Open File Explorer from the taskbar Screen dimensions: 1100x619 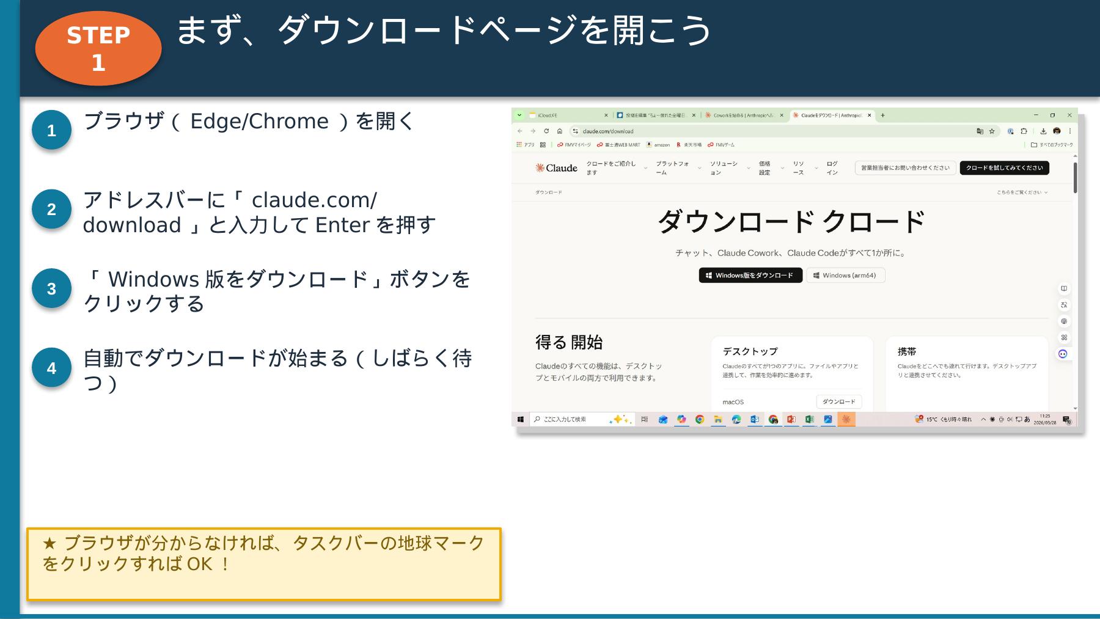click(718, 420)
